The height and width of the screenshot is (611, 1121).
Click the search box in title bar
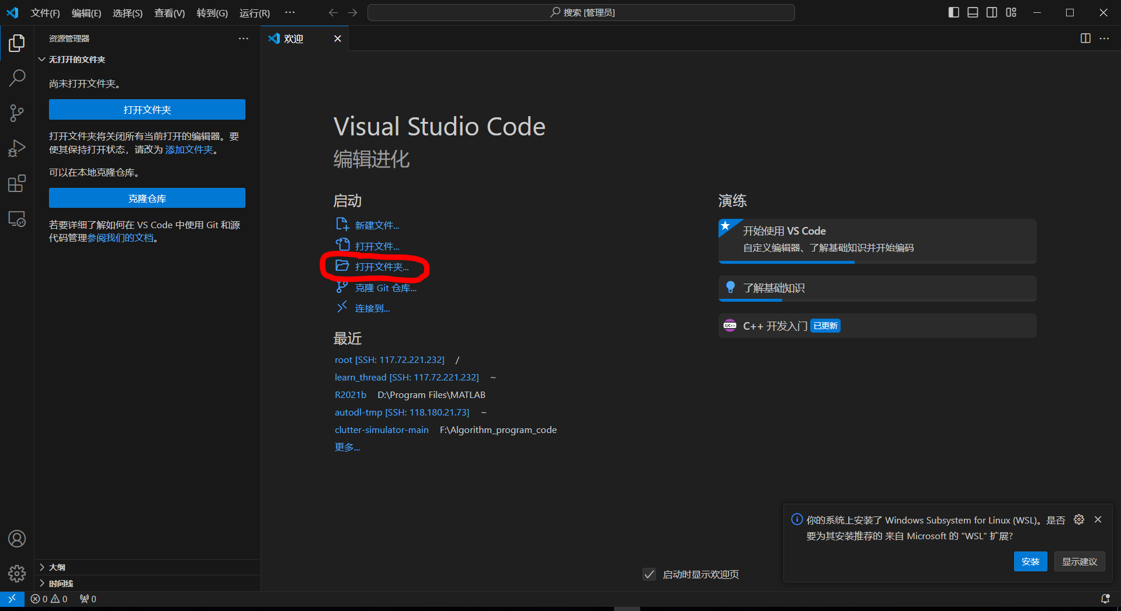pyautogui.click(x=581, y=12)
